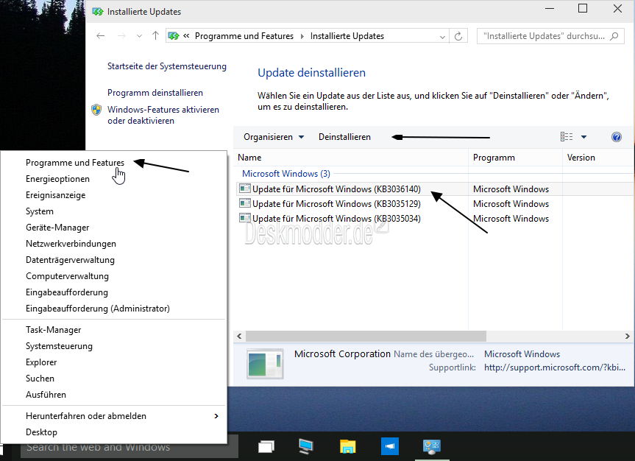Image resolution: width=635 pixels, height=461 pixels.
Task: Select update KB3035034
Action: (x=336, y=219)
